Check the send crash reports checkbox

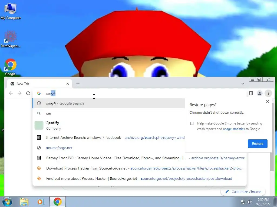tap(192, 123)
